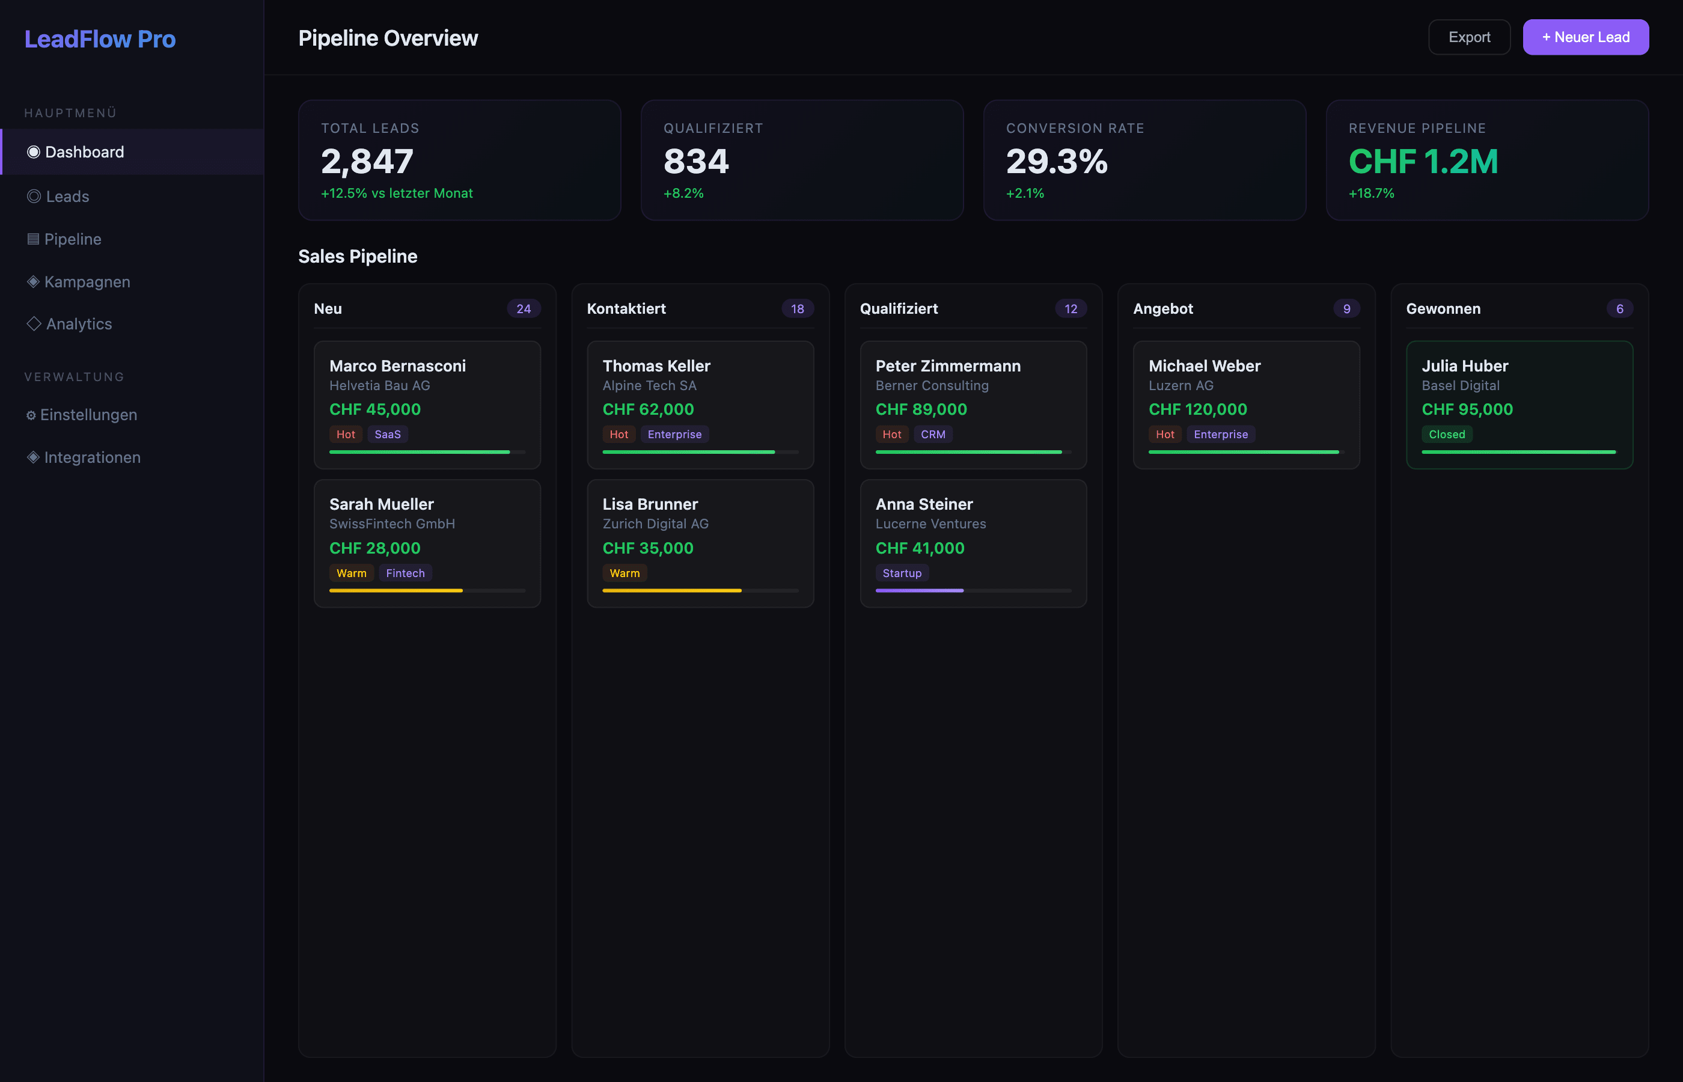Click the Gewonnen column header

pos(1443,308)
